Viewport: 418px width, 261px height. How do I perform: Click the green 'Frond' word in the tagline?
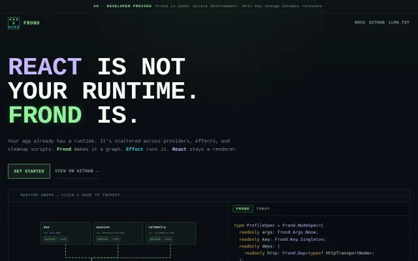tap(64, 149)
